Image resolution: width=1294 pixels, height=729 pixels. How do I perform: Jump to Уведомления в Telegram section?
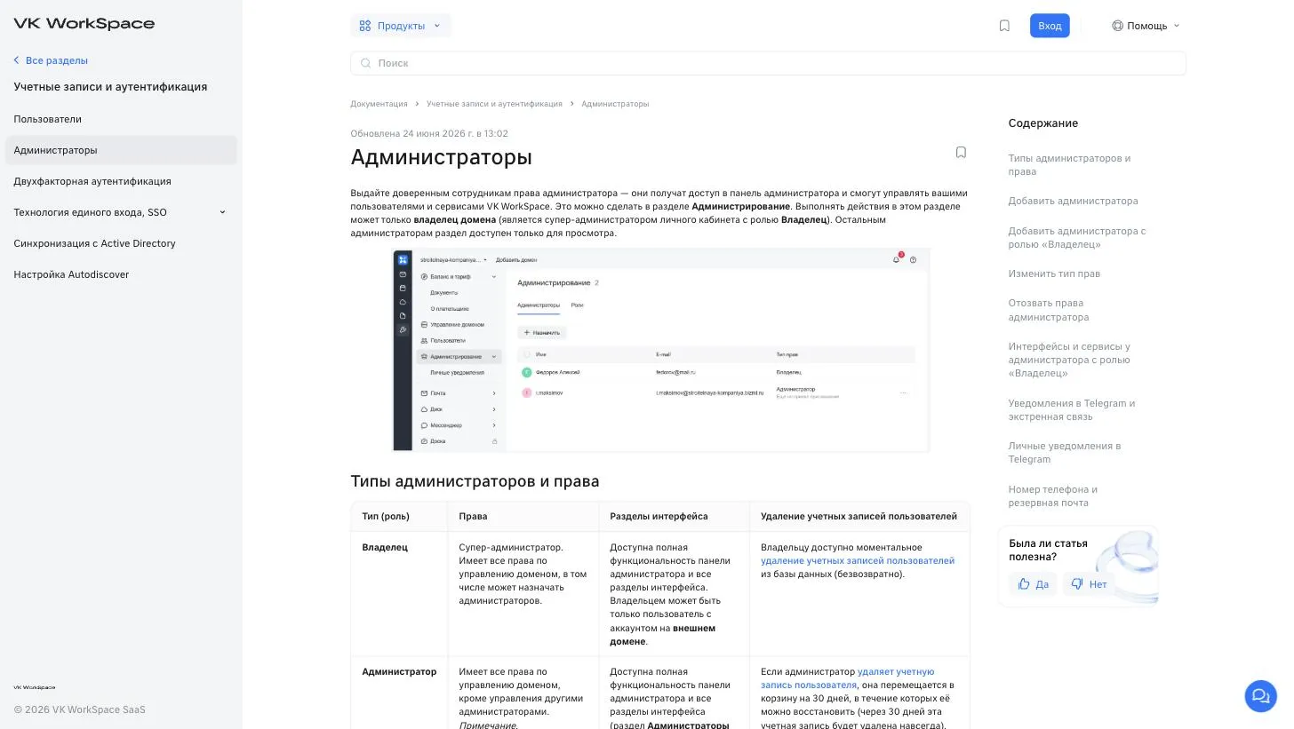(x=1071, y=409)
